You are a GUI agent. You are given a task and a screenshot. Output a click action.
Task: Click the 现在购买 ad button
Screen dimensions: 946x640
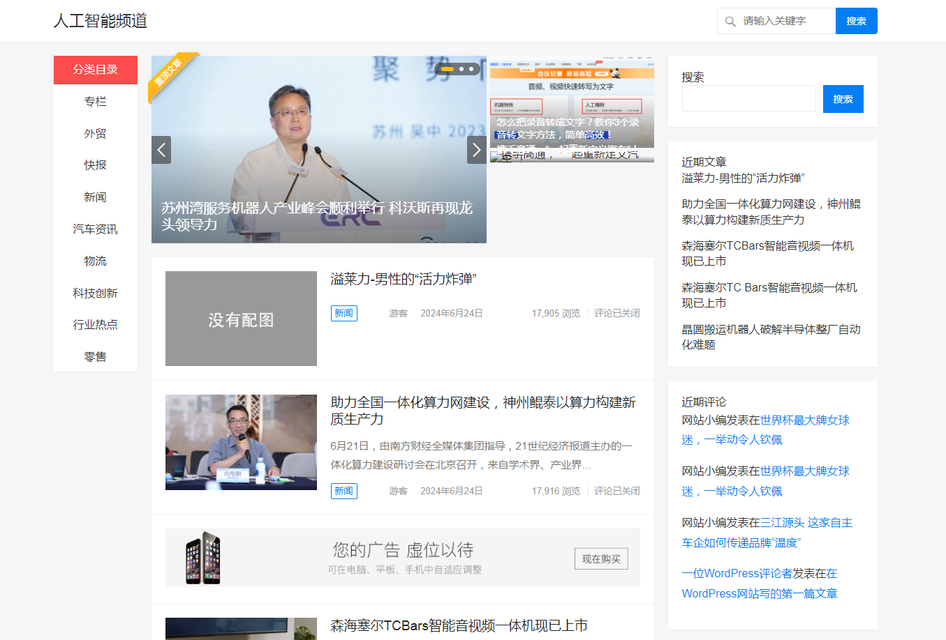(x=601, y=558)
